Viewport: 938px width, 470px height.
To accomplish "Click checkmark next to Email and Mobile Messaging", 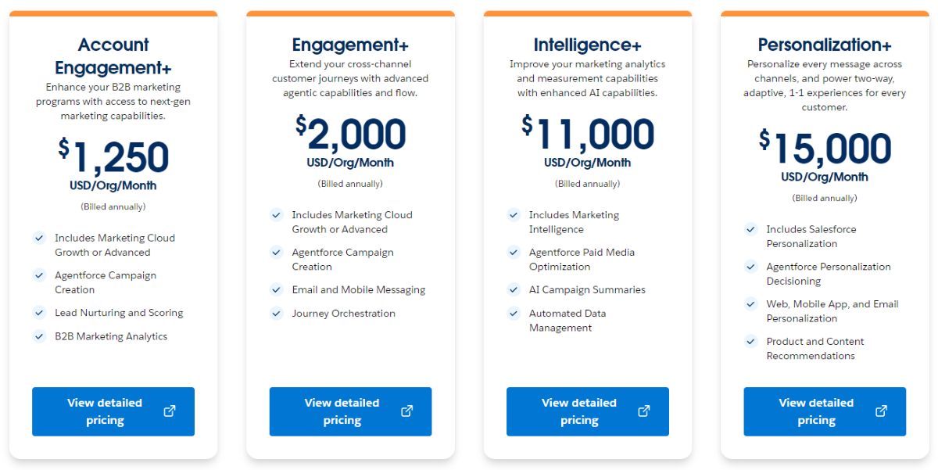I will coord(276,290).
